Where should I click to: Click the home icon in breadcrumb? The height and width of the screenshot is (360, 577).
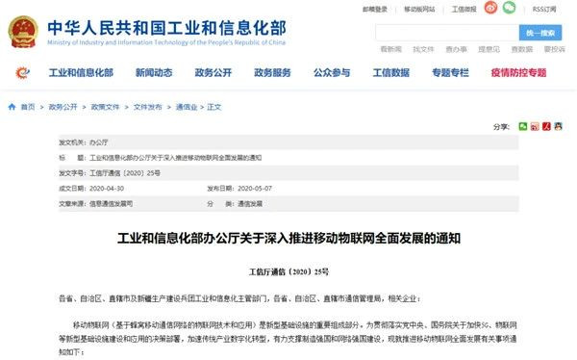tap(12, 107)
